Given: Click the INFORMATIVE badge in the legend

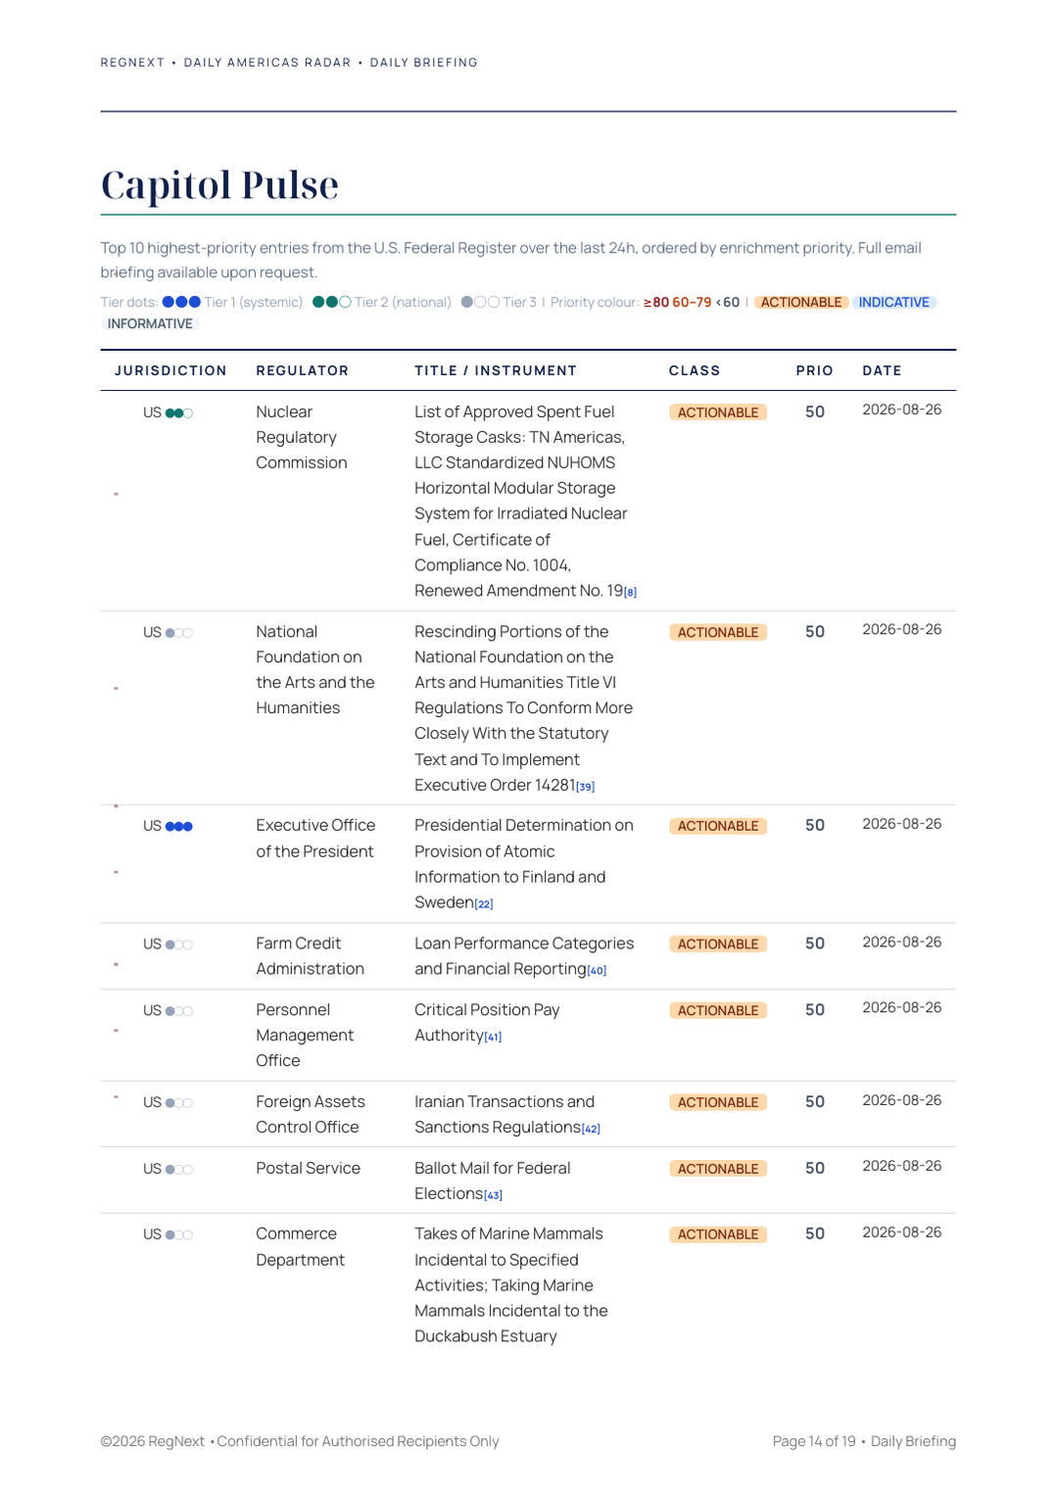Looking at the screenshot, I should 150,323.
